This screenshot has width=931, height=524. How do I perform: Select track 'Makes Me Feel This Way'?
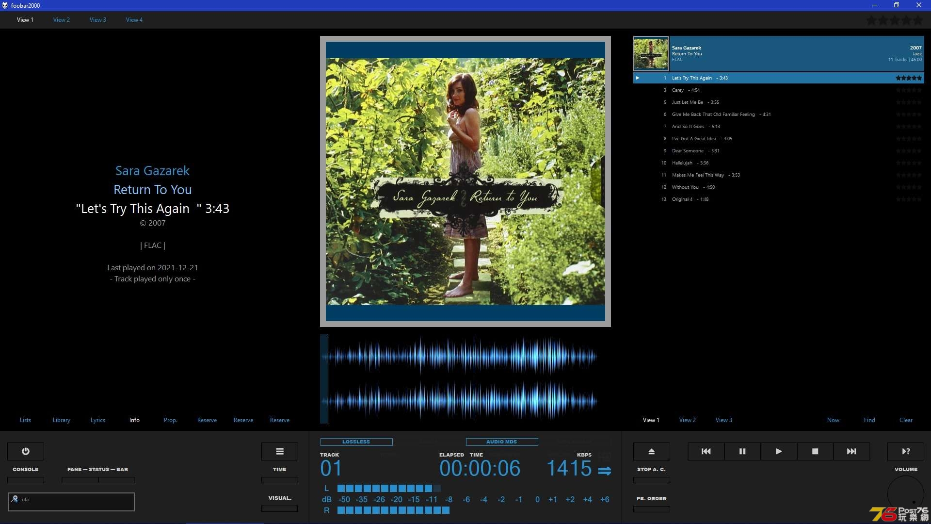pos(779,175)
